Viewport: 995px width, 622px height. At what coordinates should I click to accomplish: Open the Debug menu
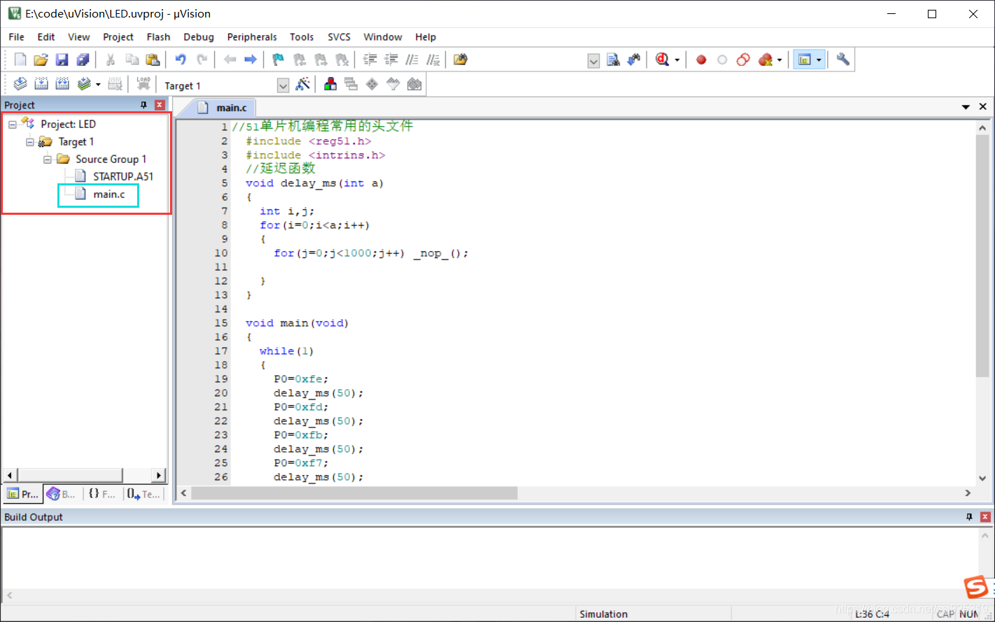click(x=199, y=37)
